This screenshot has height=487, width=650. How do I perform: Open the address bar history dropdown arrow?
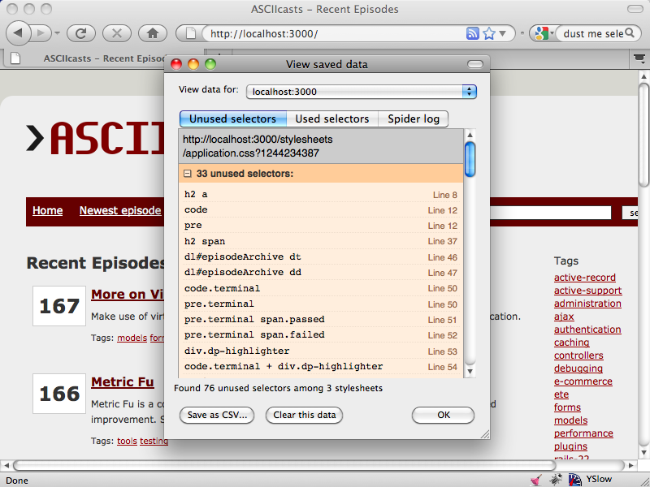click(x=503, y=33)
